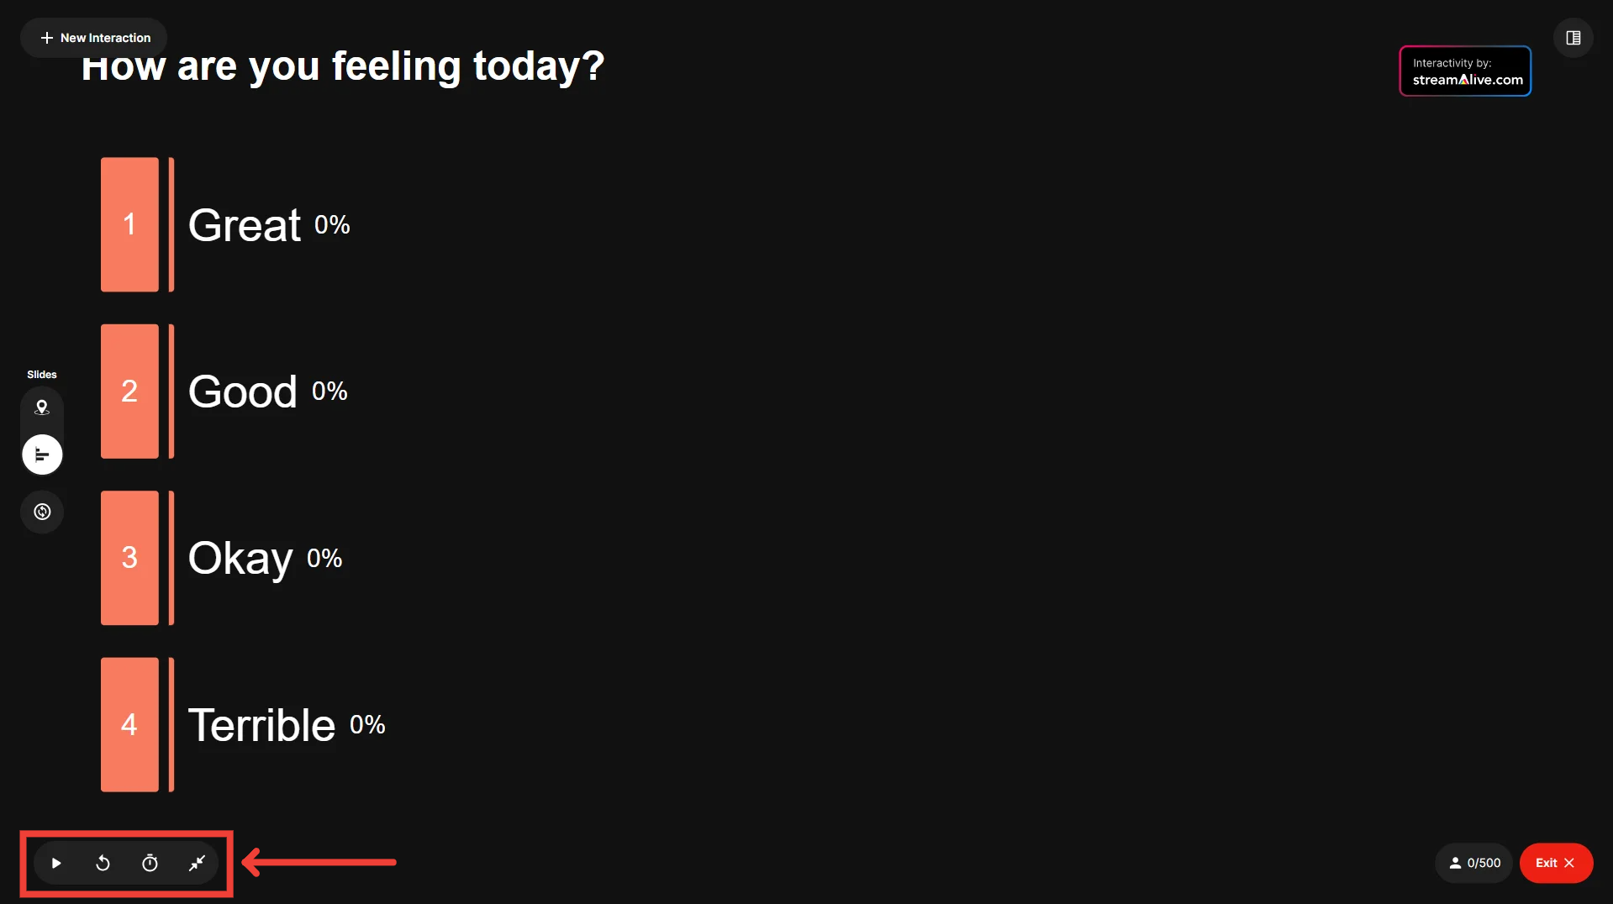Exit the presentation session
The width and height of the screenshot is (1613, 904).
(1555, 863)
